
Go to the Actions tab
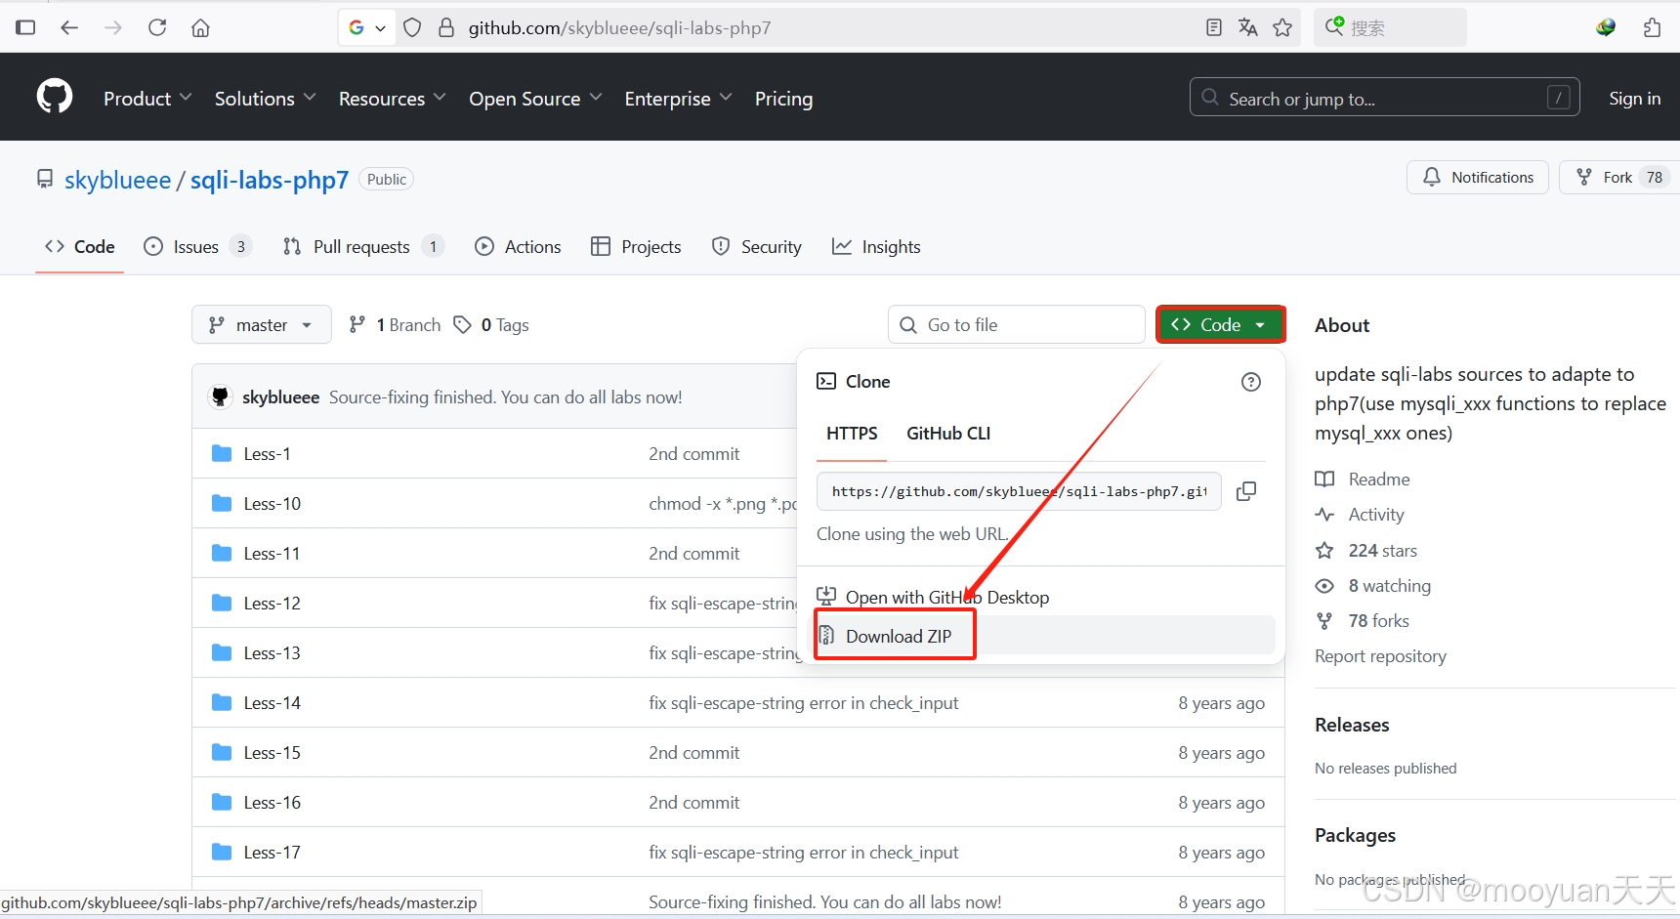click(x=518, y=246)
